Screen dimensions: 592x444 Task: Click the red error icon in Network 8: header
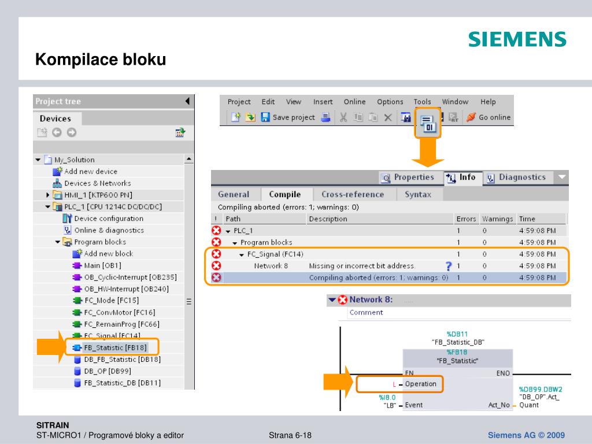tap(342, 300)
